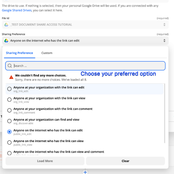Expand the Sharing Preference combo box field
This screenshot has width=174, height=174.
coord(85,41)
